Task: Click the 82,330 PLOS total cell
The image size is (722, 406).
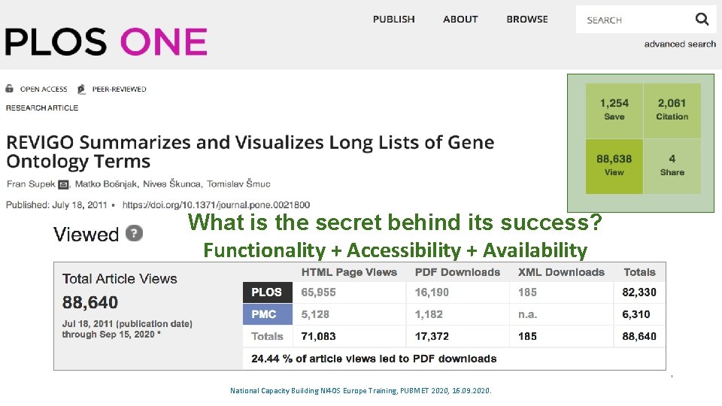Action: [x=639, y=292]
